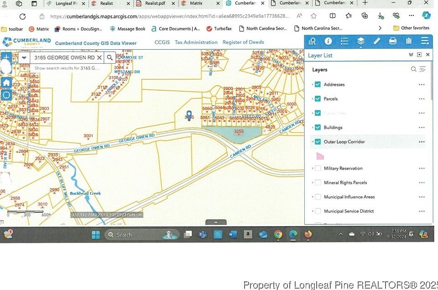
Task: Open the Tax Administration link
Action: click(x=196, y=42)
